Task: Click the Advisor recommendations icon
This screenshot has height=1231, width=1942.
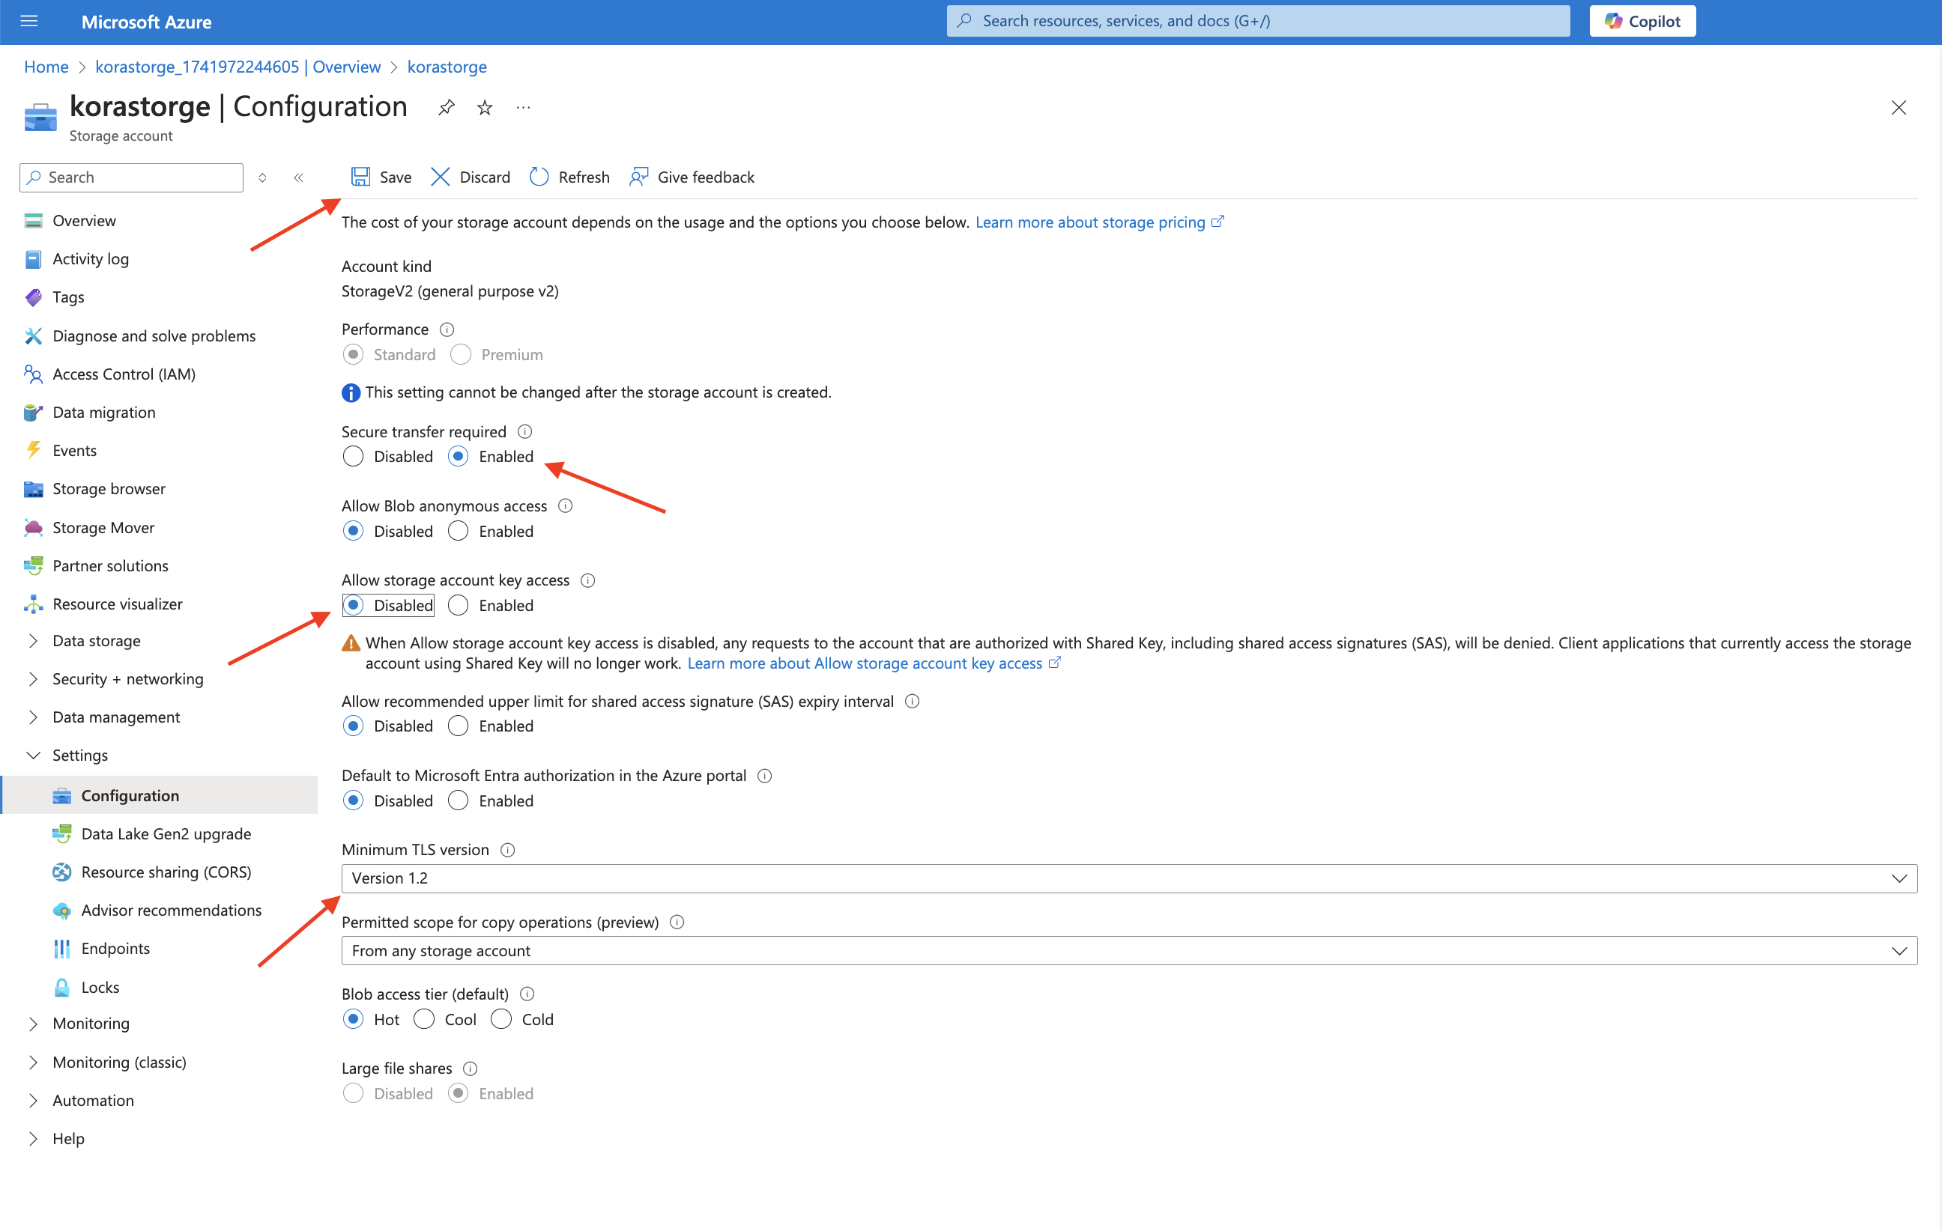Action: click(x=62, y=911)
